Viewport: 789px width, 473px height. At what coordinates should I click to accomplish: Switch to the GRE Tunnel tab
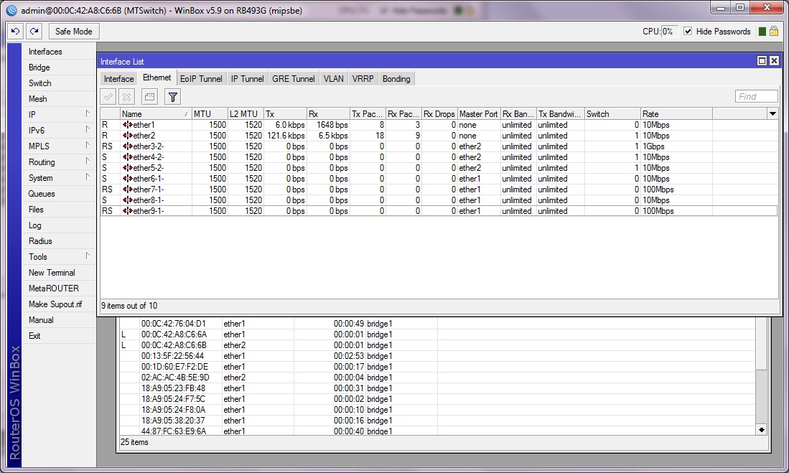[x=294, y=78]
